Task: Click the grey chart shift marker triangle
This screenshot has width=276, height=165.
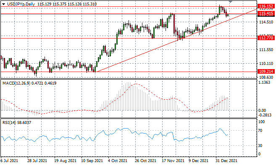Action: (x=230, y=2)
